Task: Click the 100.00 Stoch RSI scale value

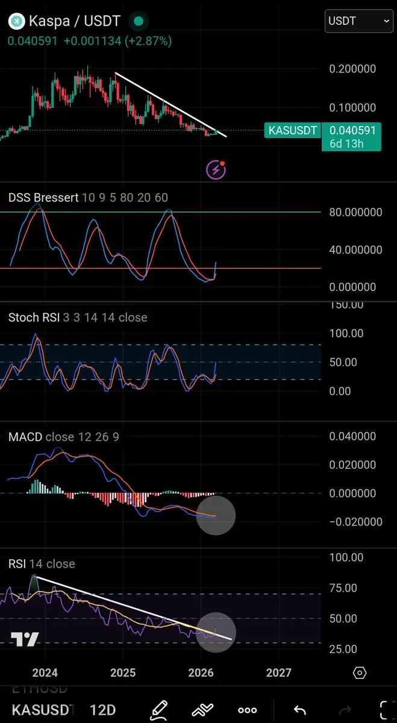Action: coord(346,333)
